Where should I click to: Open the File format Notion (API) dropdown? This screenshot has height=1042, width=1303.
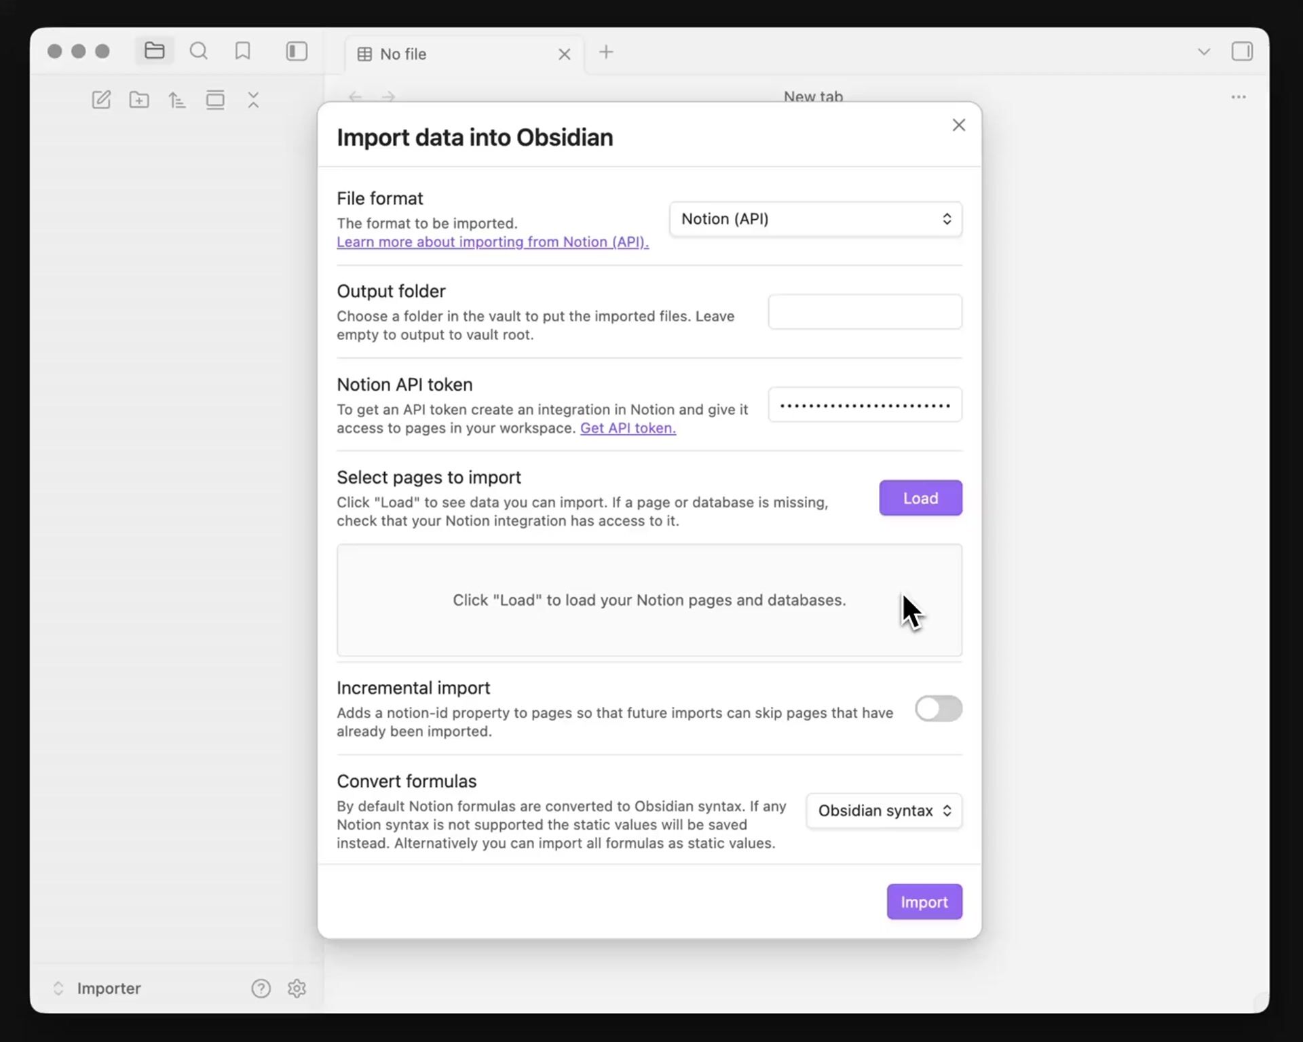point(815,219)
